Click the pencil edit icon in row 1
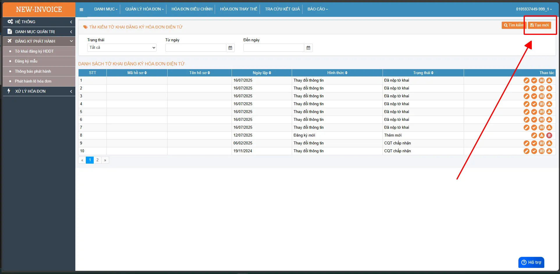This screenshot has height=274, width=560. tap(527, 80)
